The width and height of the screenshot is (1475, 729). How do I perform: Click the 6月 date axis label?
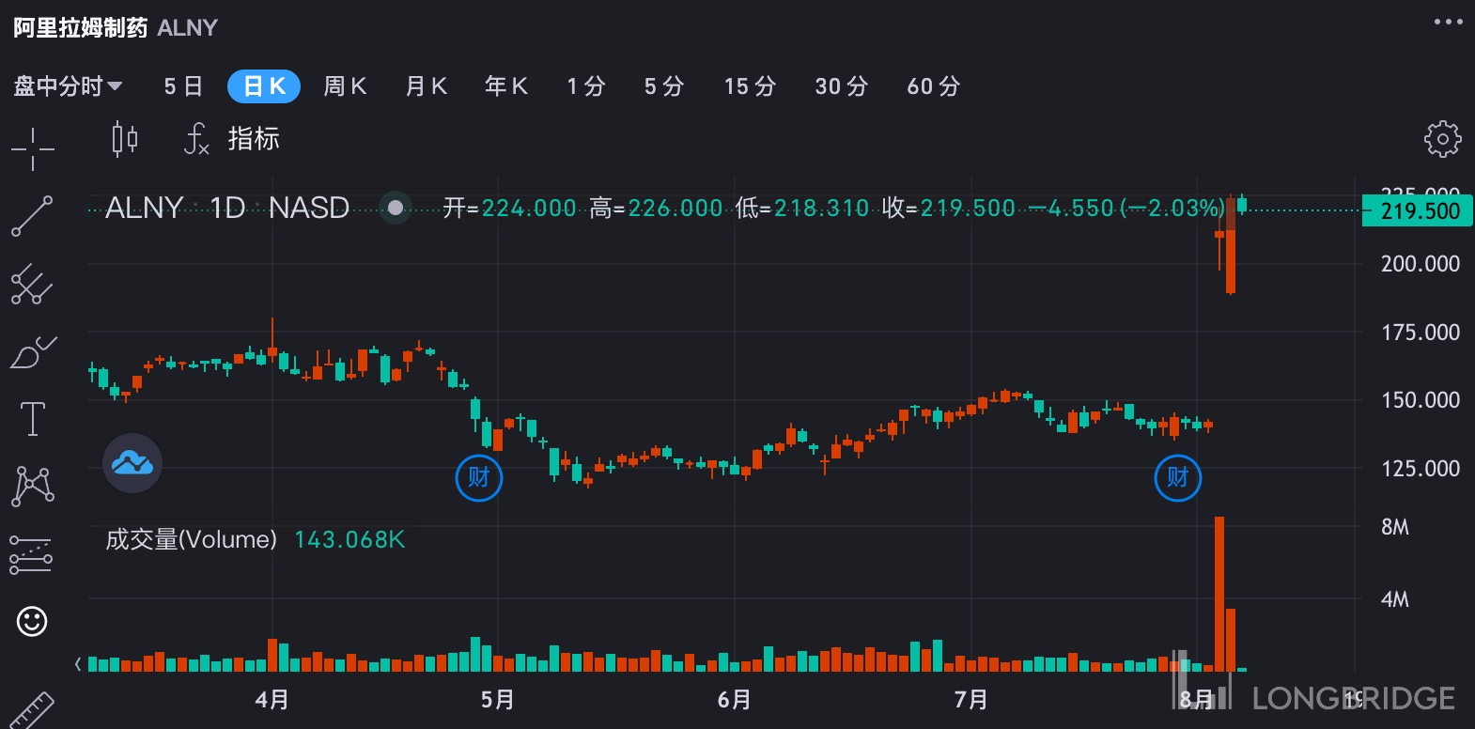(735, 700)
